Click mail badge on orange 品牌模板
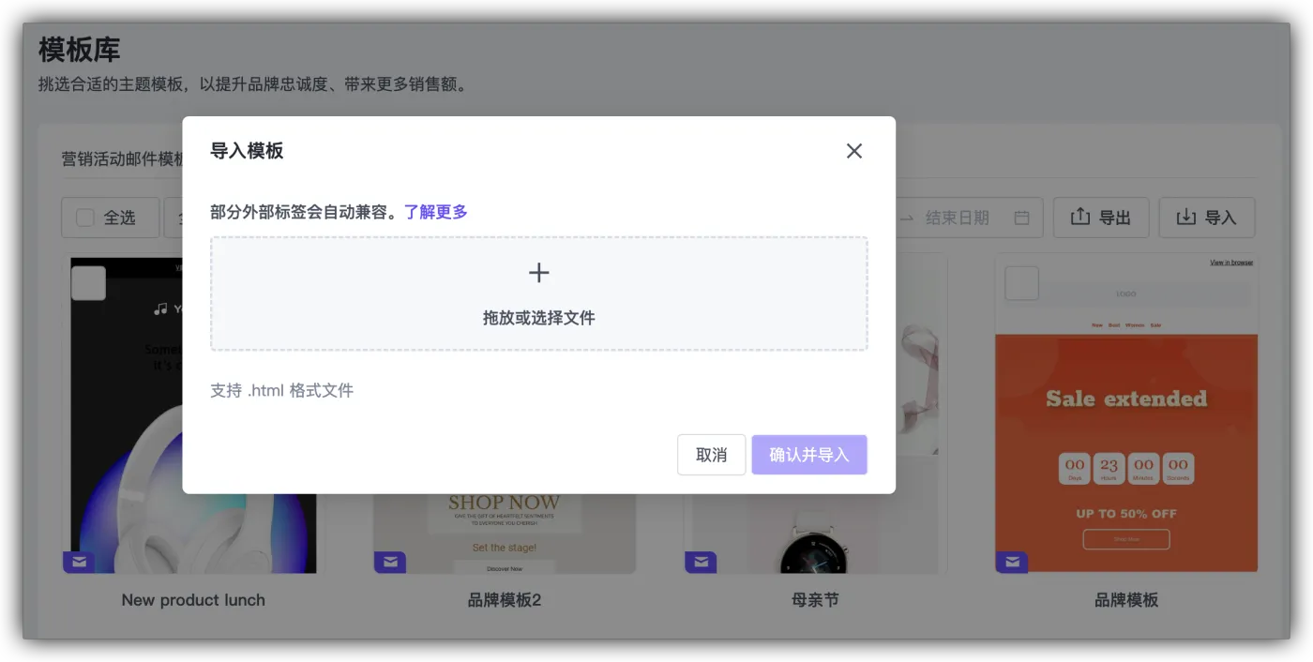 (1012, 562)
